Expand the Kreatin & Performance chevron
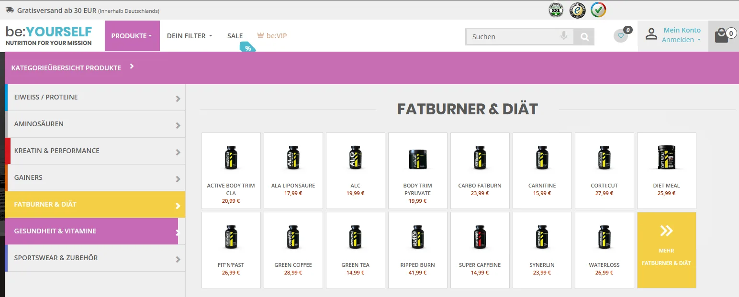Screen dimensions: 739x297 [178, 152]
